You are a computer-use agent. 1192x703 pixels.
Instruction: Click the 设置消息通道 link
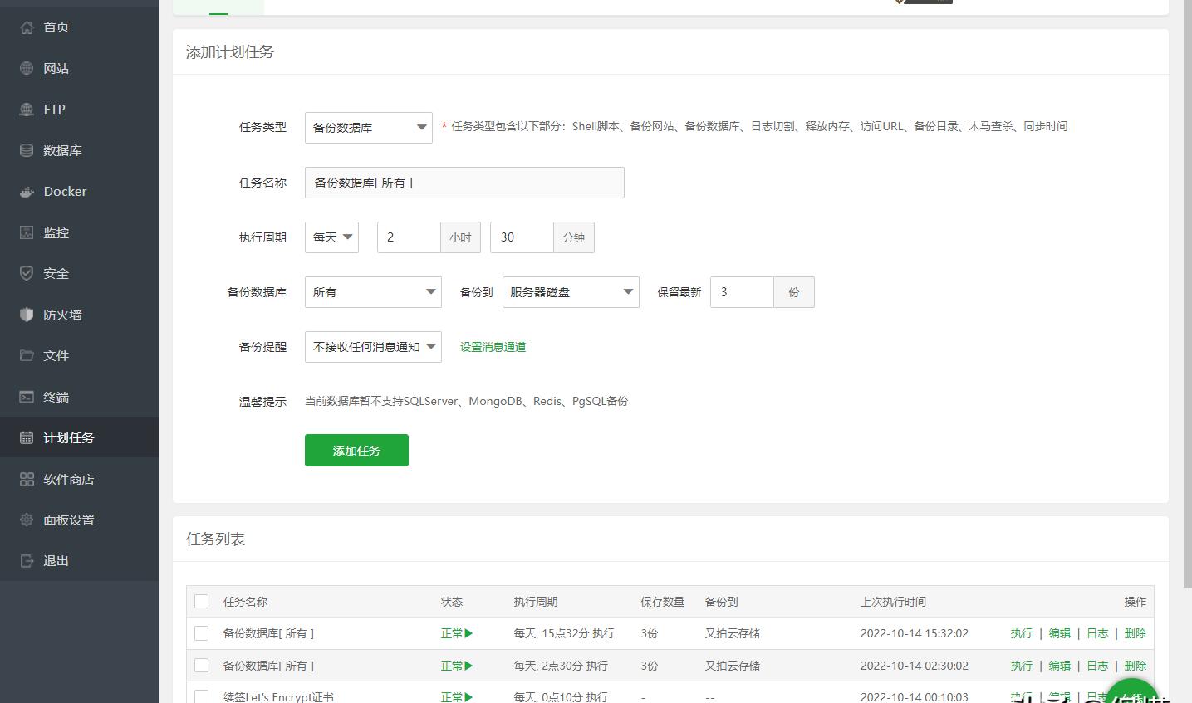coord(493,347)
